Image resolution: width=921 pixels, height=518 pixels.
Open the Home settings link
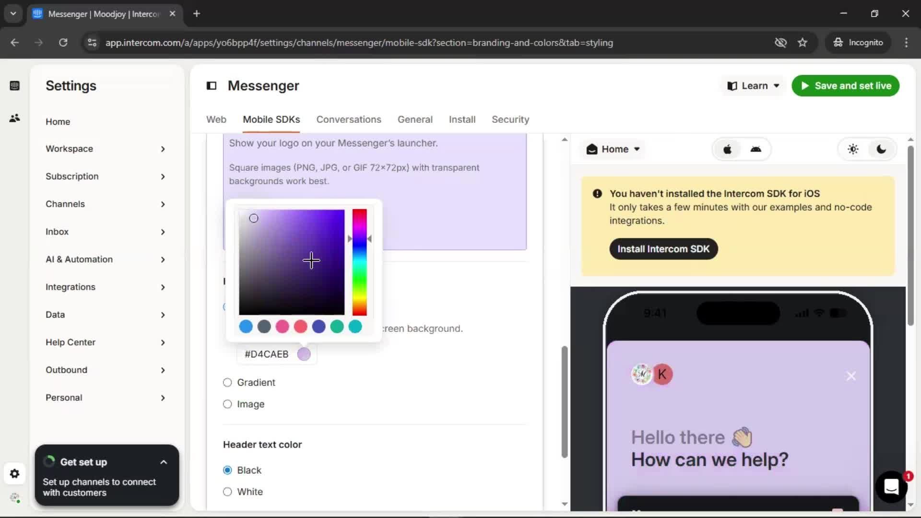(58, 122)
